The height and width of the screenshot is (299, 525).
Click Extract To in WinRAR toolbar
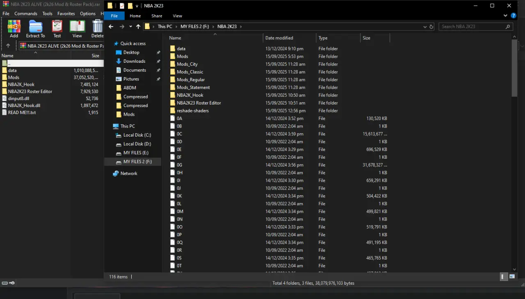point(36,29)
